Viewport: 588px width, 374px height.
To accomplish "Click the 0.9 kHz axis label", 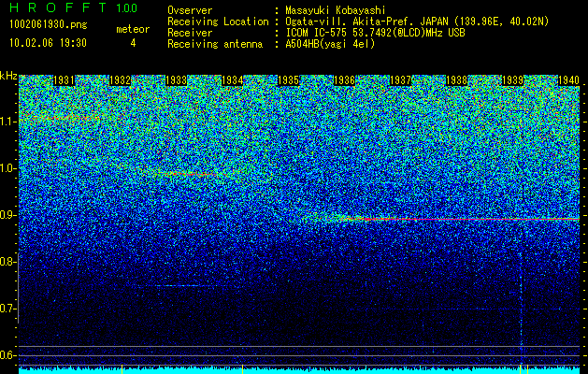I will tap(7, 215).
